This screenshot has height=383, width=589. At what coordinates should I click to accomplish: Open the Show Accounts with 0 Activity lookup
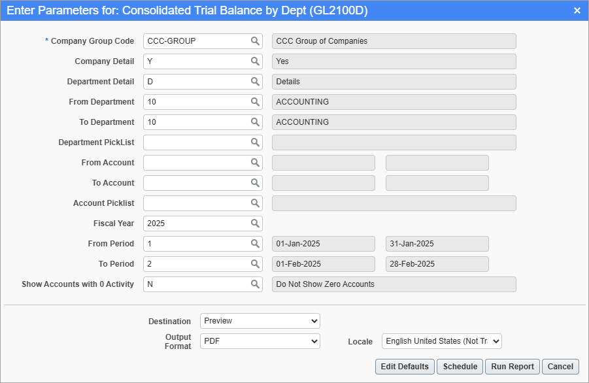pyautogui.click(x=254, y=284)
